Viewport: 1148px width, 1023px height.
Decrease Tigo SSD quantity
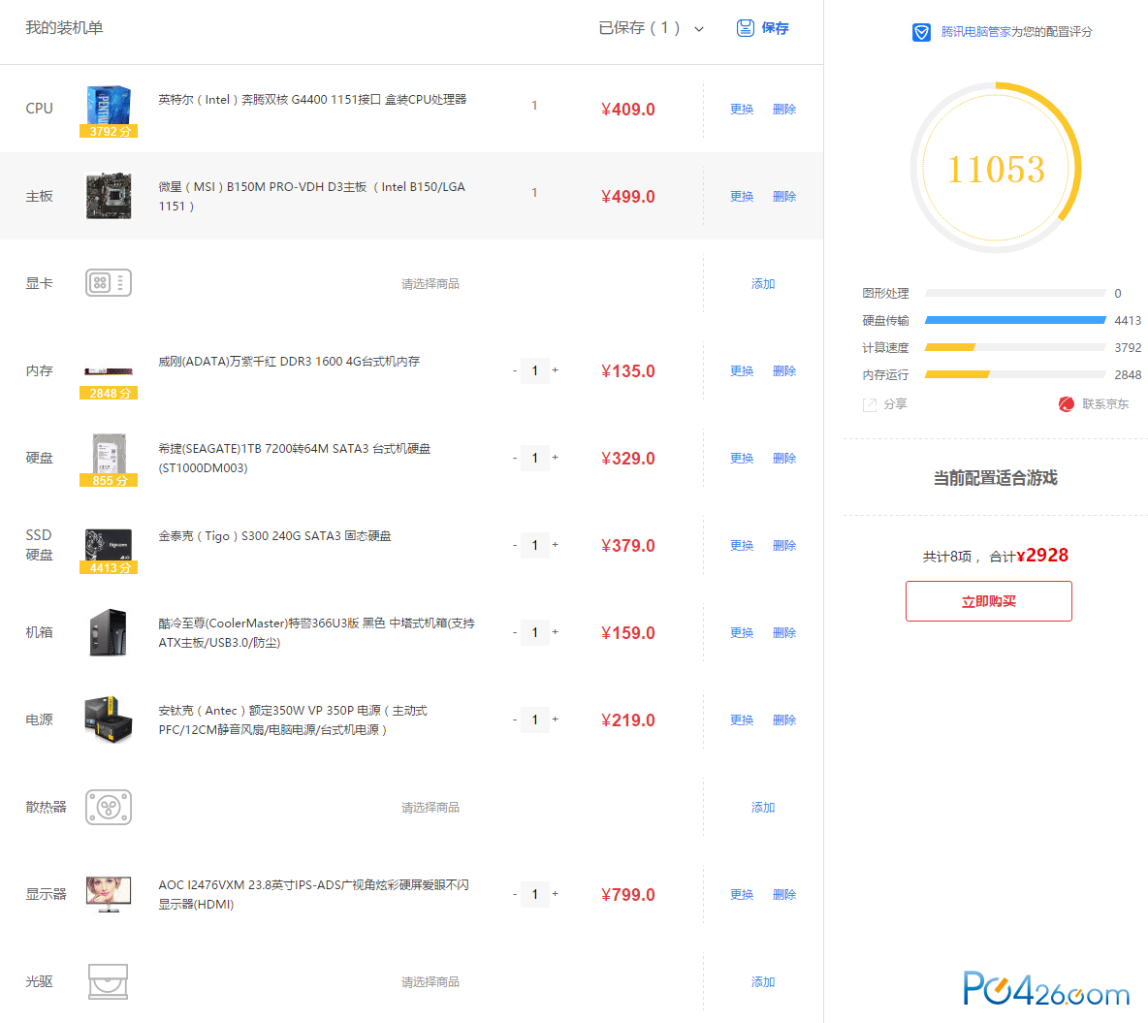(x=515, y=545)
